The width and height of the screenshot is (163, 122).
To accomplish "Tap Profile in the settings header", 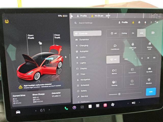I will (123, 22).
